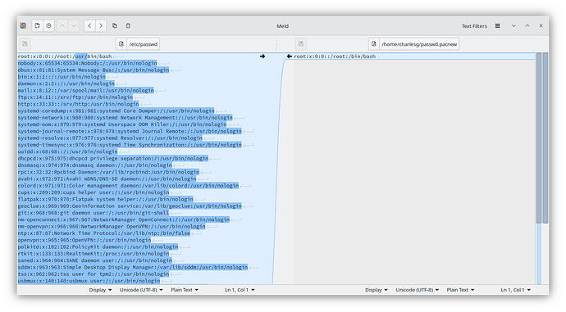Click the systemd-network line
This screenshot has height=312, width=566.
(126, 118)
